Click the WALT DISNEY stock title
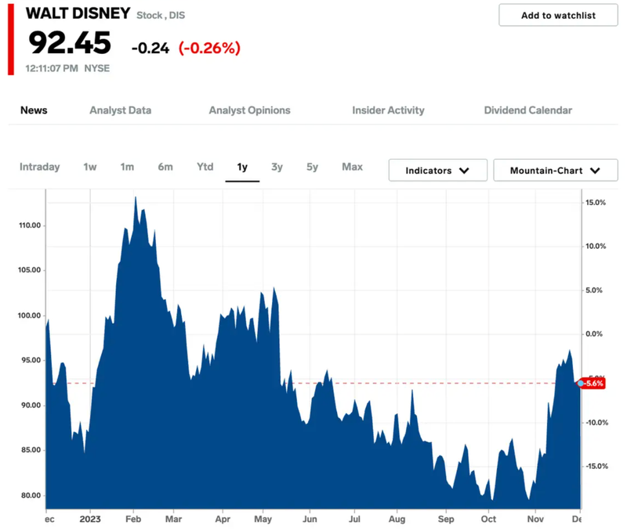627x529 pixels. [x=78, y=13]
